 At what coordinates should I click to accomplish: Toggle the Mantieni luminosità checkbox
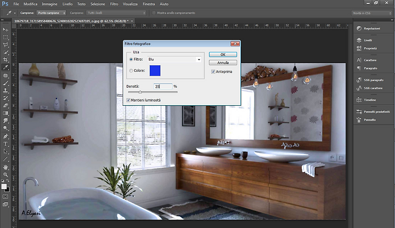point(128,100)
